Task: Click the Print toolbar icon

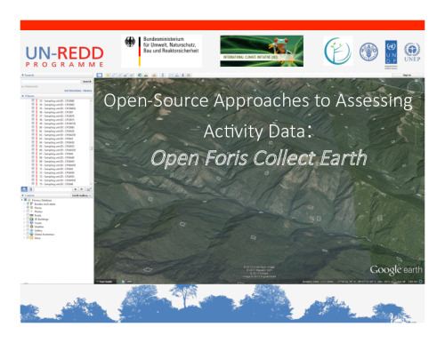Action: tap(177, 75)
